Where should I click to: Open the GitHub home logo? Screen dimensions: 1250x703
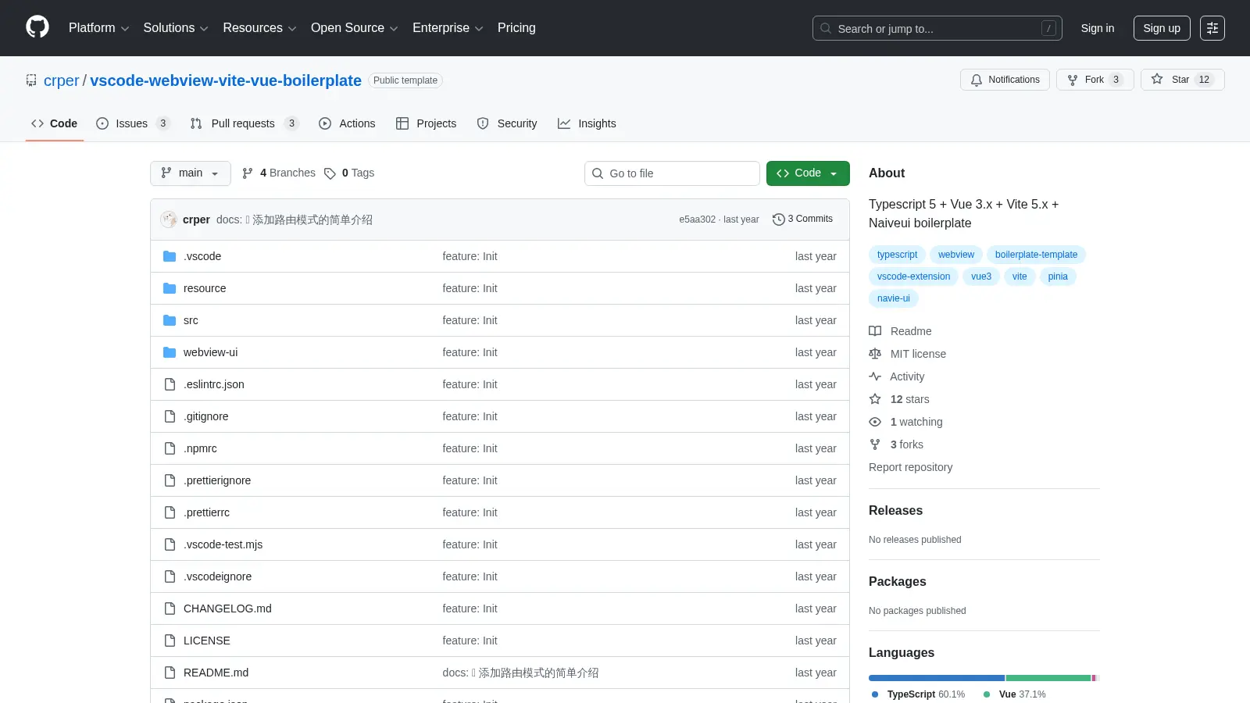click(x=37, y=27)
